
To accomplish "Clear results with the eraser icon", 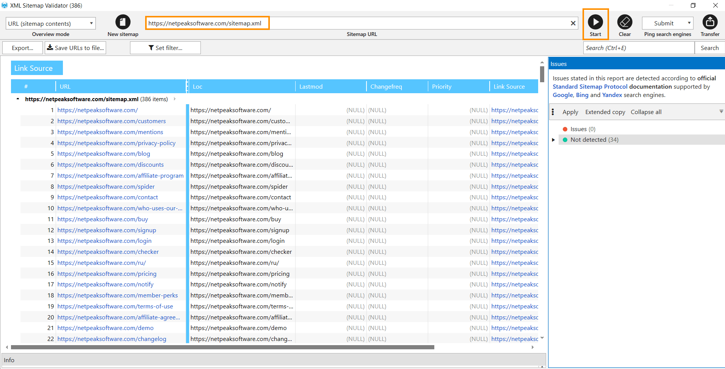I will click(625, 22).
